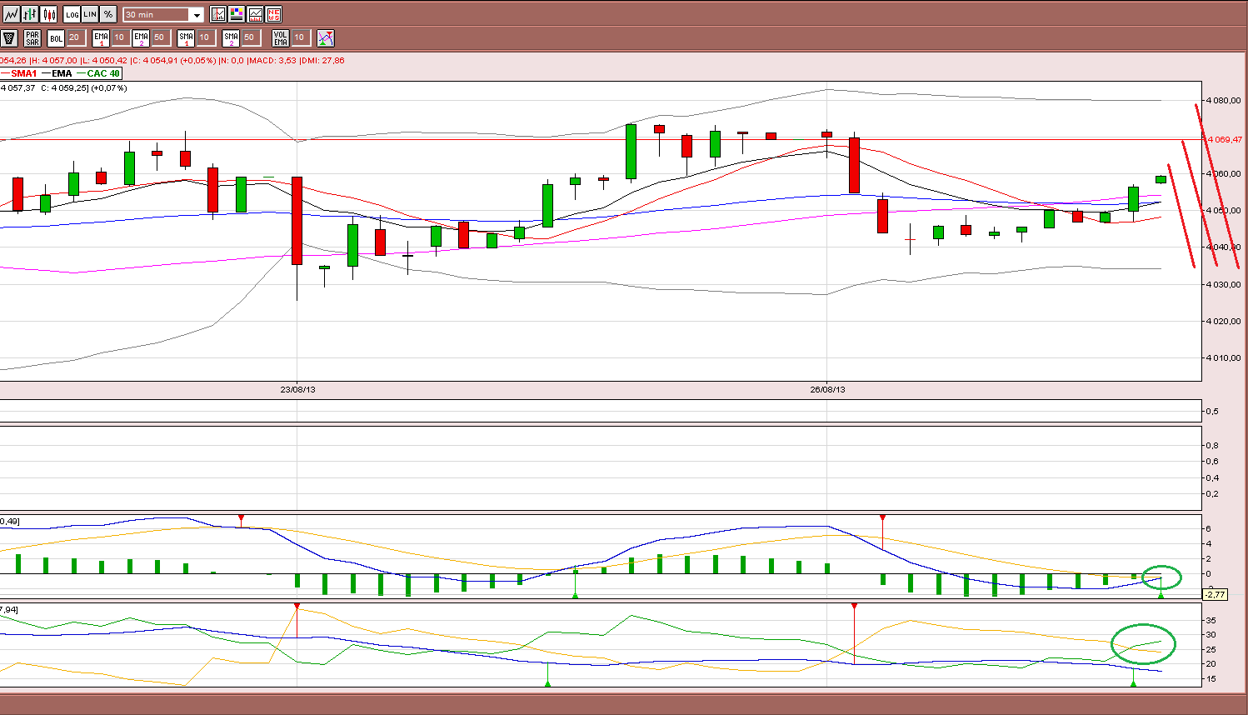Screen dimensions: 1248x715
Task: Click the 4 020,00 price axis label
Action: pyautogui.click(x=1225, y=321)
